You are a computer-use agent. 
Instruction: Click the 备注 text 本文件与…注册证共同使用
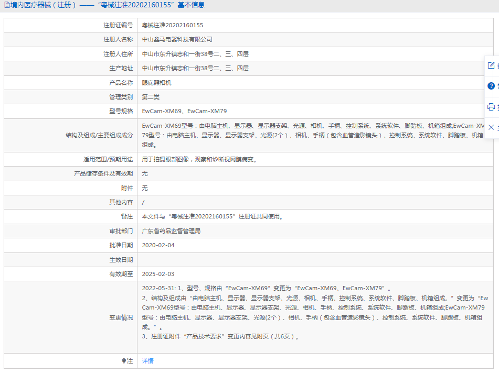pyautogui.click(x=213, y=216)
